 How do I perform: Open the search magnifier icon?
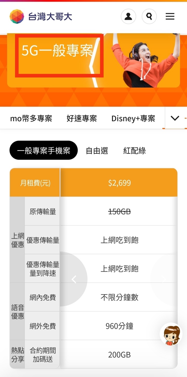coord(149,16)
